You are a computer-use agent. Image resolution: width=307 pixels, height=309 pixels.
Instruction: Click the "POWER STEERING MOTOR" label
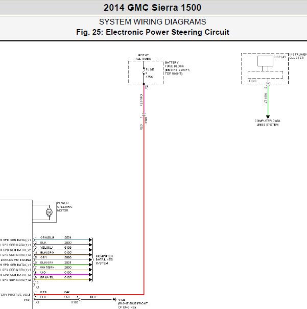pyautogui.click(x=65, y=207)
